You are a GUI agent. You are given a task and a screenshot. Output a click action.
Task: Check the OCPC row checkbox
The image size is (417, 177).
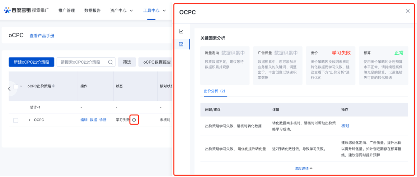[x=16, y=120]
